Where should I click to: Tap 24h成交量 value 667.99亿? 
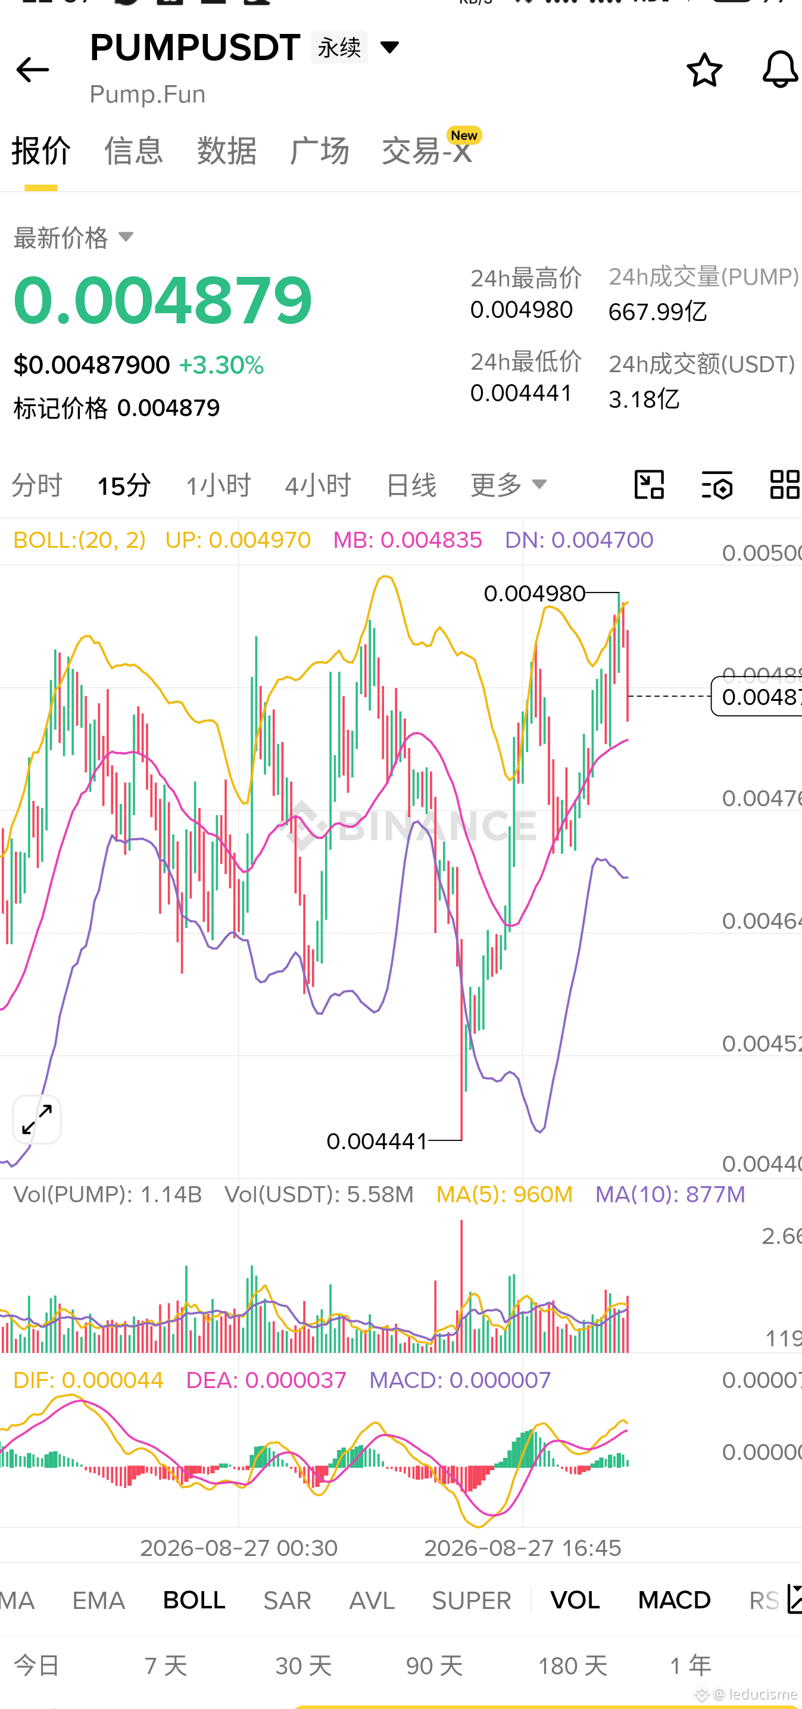coord(657,311)
